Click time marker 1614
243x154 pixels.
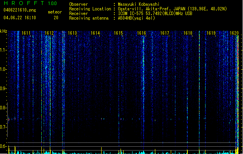(95, 33)
